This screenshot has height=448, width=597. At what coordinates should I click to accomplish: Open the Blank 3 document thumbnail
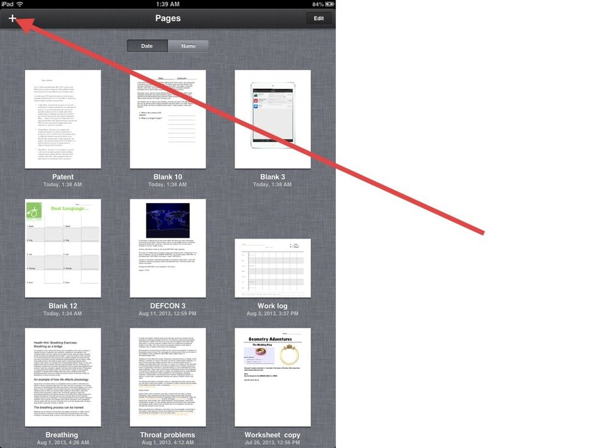click(272, 119)
